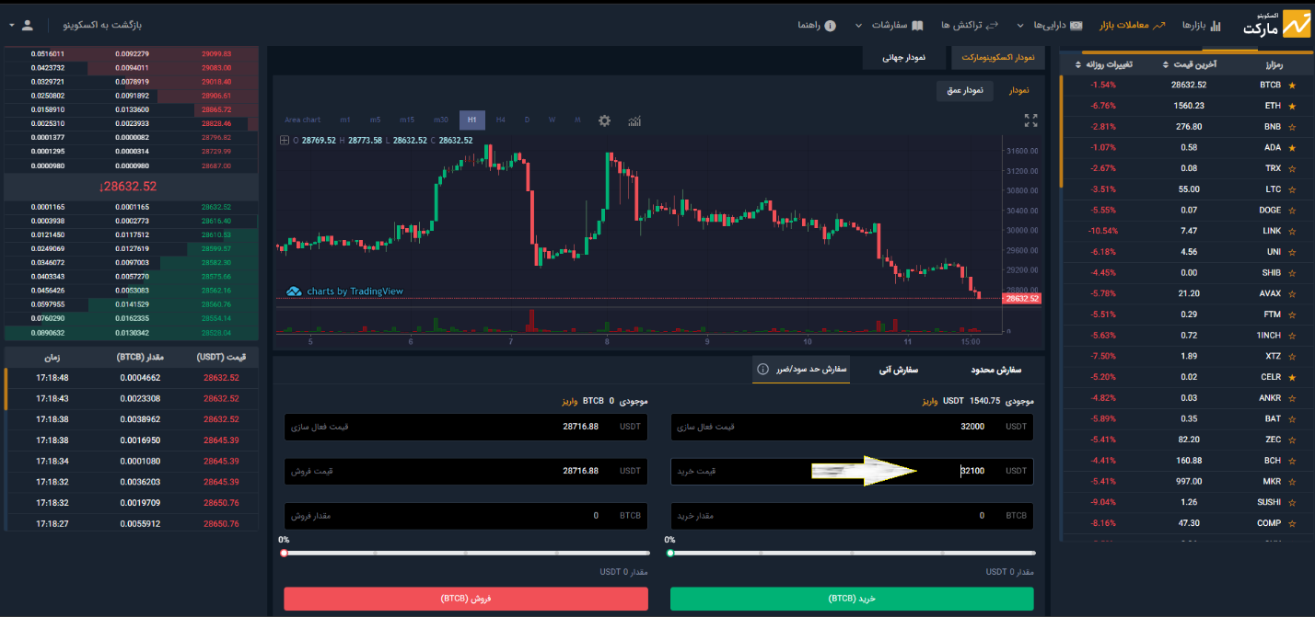Toggle the ETH favorite star
Image resolution: width=1315 pixels, height=617 pixels.
(x=1291, y=106)
